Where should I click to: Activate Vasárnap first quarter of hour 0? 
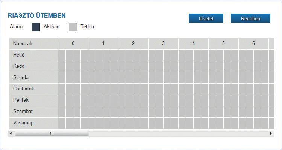[x=62, y=123]
